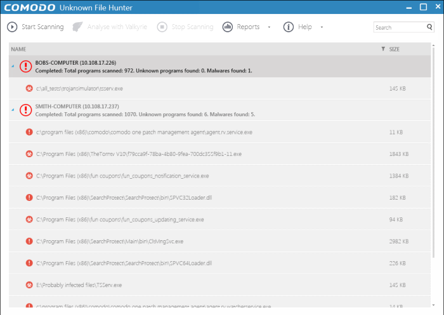Close the Unknown File Hunter window

pos(438,6)
